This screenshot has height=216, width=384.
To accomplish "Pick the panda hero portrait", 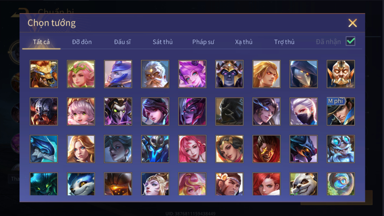I will tap(303, 184).
